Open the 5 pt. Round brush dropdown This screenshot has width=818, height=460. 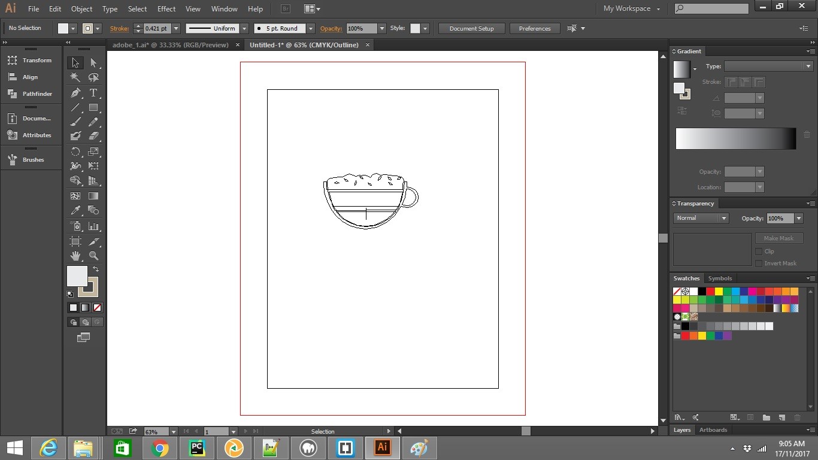311,28
